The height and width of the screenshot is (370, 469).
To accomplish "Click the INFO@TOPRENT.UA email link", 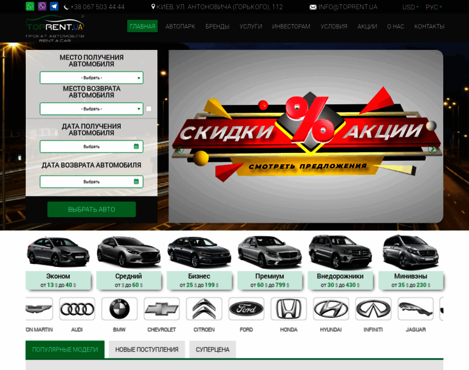I will pos(347,7).
